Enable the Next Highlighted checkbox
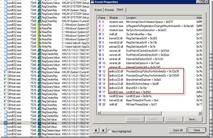The height and width of the screenshot is (138, 213). (x=110, y=131)
